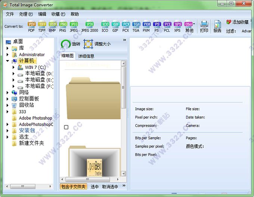Show more tools chevron beside 调整大小
This screenshot has width=254, height=197.
[x=124, y=40]
